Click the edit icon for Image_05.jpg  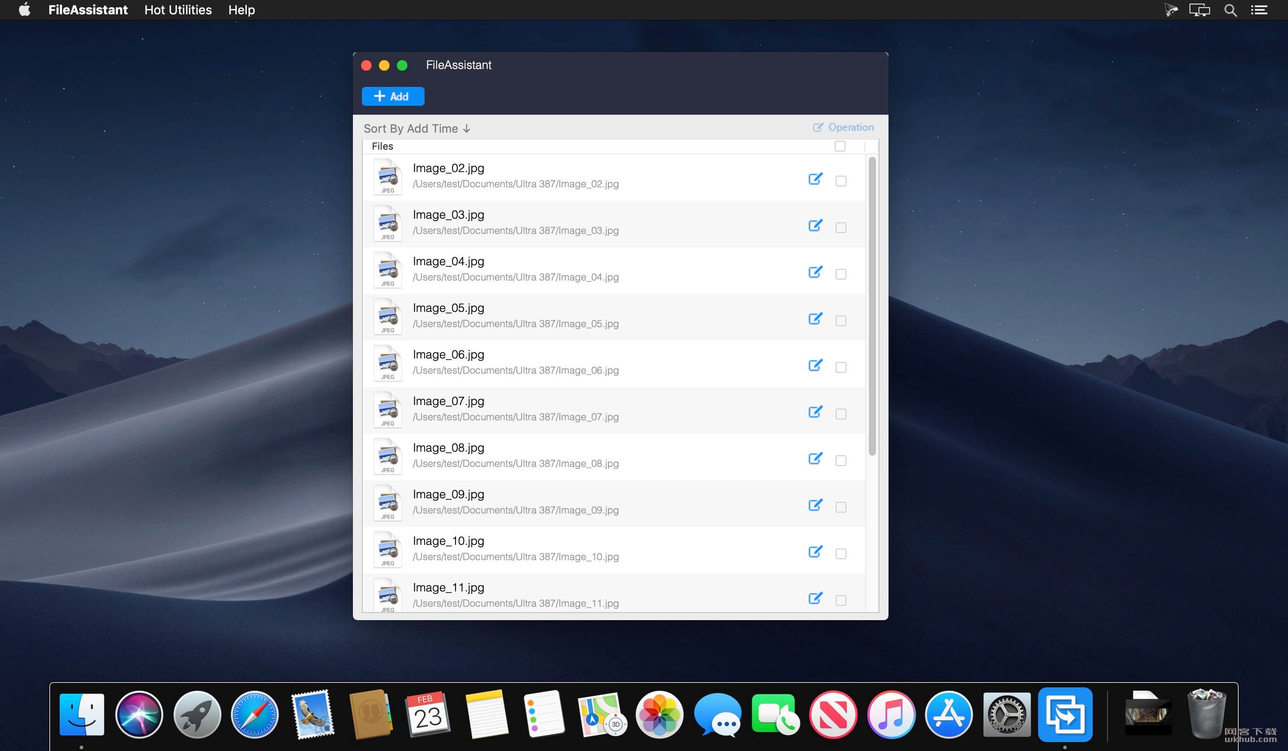(x=815, y=319)
